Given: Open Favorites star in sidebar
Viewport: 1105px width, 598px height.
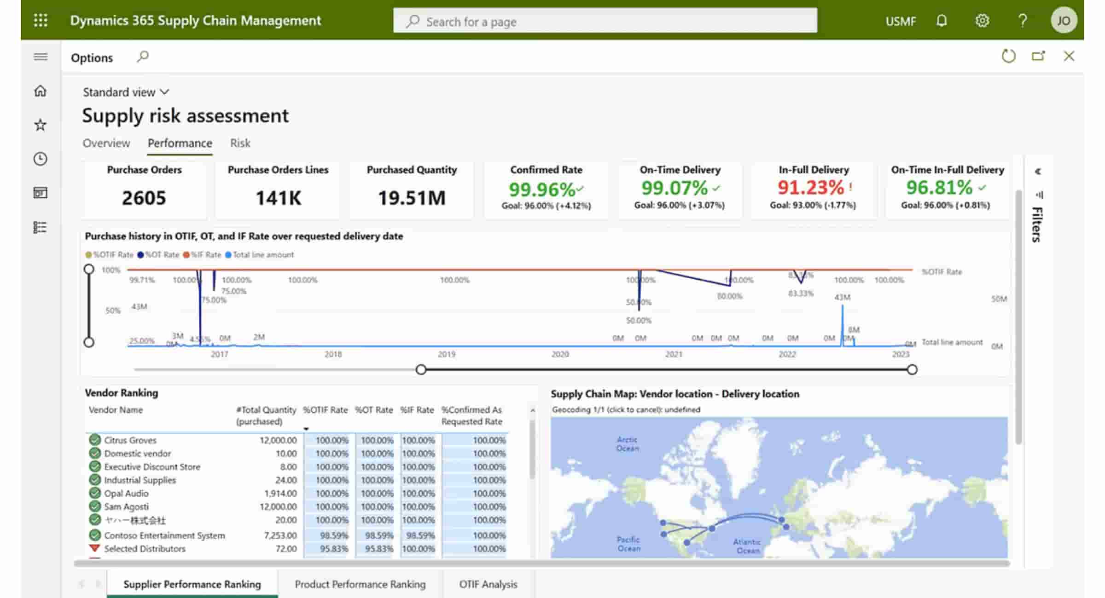Looking at the screenshot, I should click(41, 125).
